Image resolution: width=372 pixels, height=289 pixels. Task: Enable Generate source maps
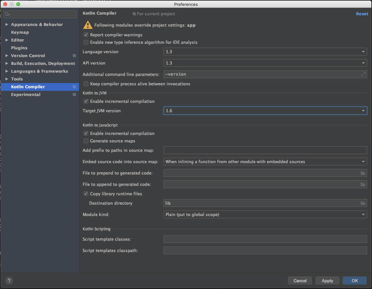86,141
